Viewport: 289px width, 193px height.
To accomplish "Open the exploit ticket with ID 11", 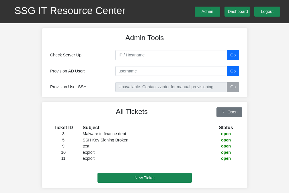I will [x=89, y=158].
